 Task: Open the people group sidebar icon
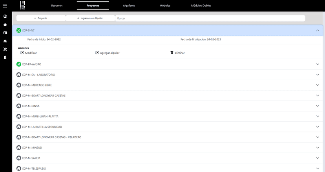[5, 41]
